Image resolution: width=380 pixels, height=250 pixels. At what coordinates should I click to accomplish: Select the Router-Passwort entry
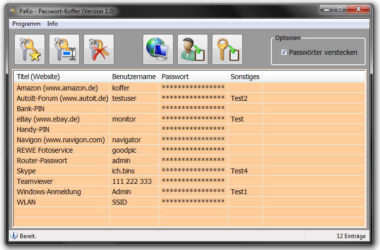coord(42,161)
